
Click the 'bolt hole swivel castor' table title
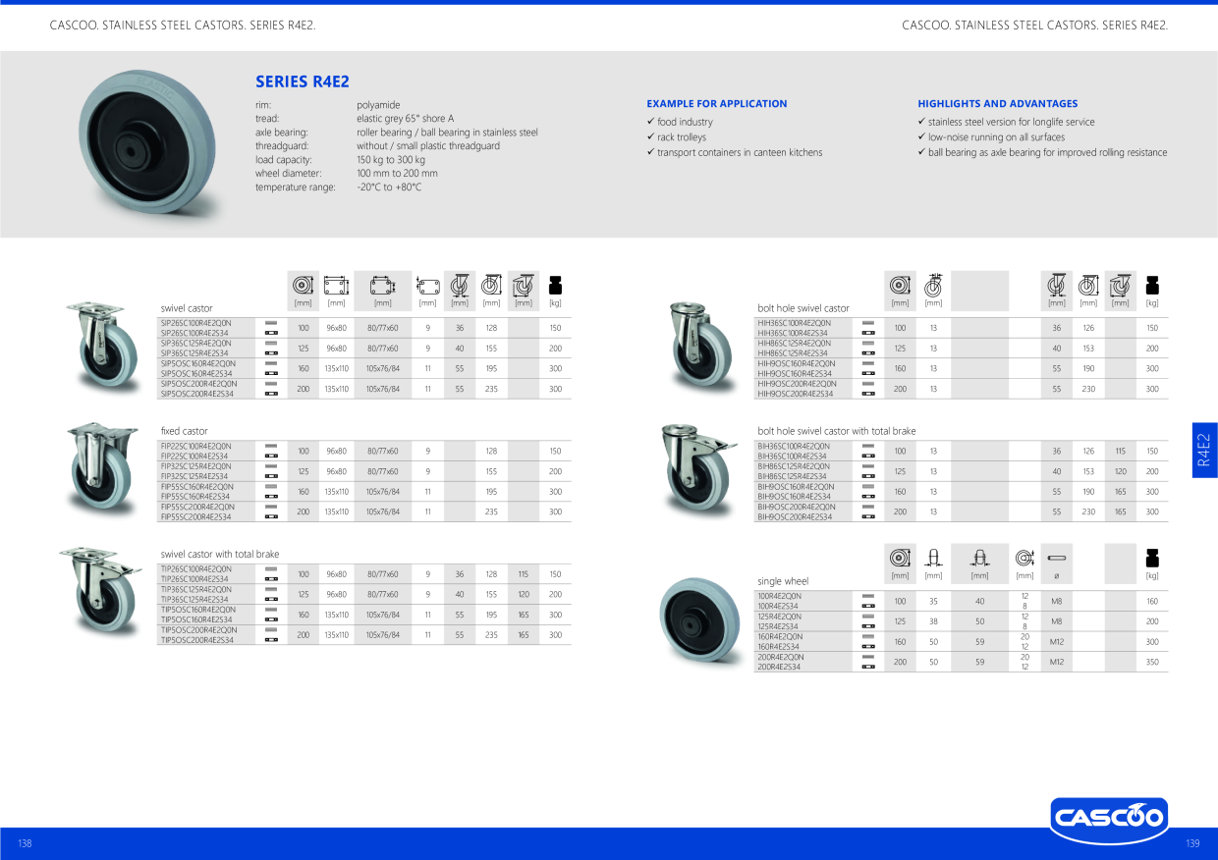[x=803, y=308]
